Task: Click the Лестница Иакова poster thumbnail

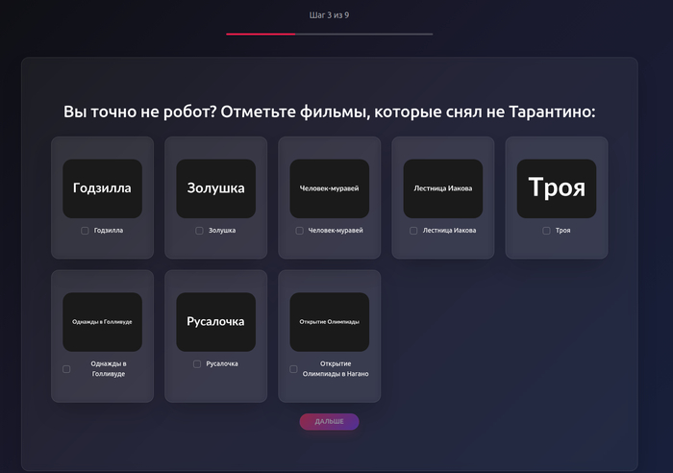Action: tap(442, 188)
